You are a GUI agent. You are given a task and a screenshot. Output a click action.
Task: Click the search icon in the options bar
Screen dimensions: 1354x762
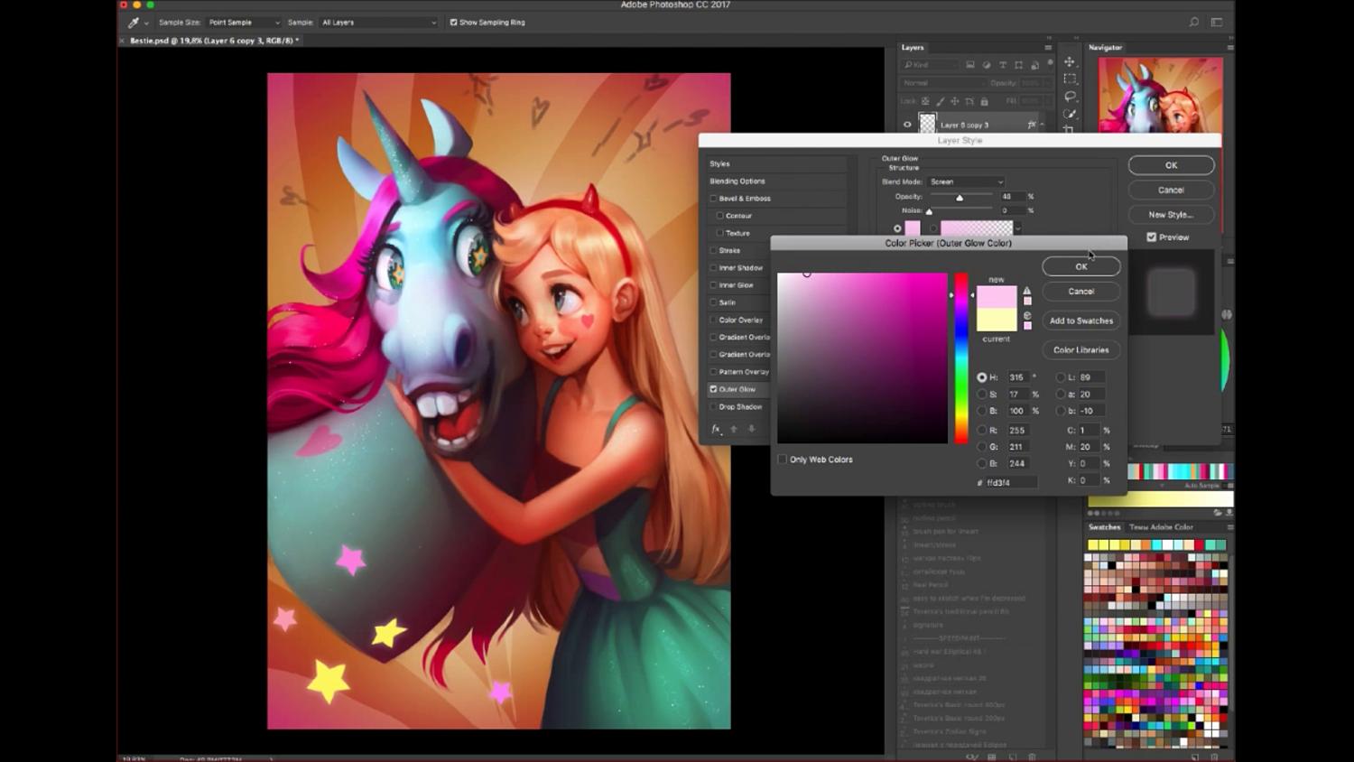(x=1194, y=23)
